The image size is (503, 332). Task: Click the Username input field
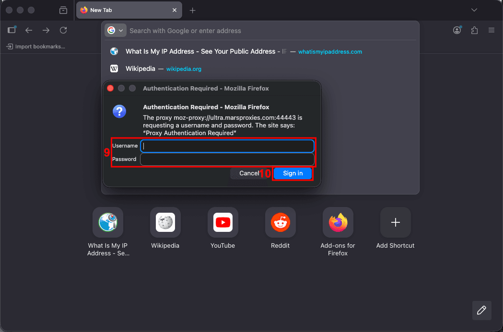[227, 146]
